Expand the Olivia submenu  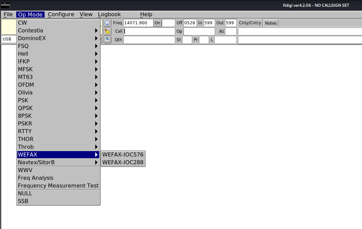(58, 93)
